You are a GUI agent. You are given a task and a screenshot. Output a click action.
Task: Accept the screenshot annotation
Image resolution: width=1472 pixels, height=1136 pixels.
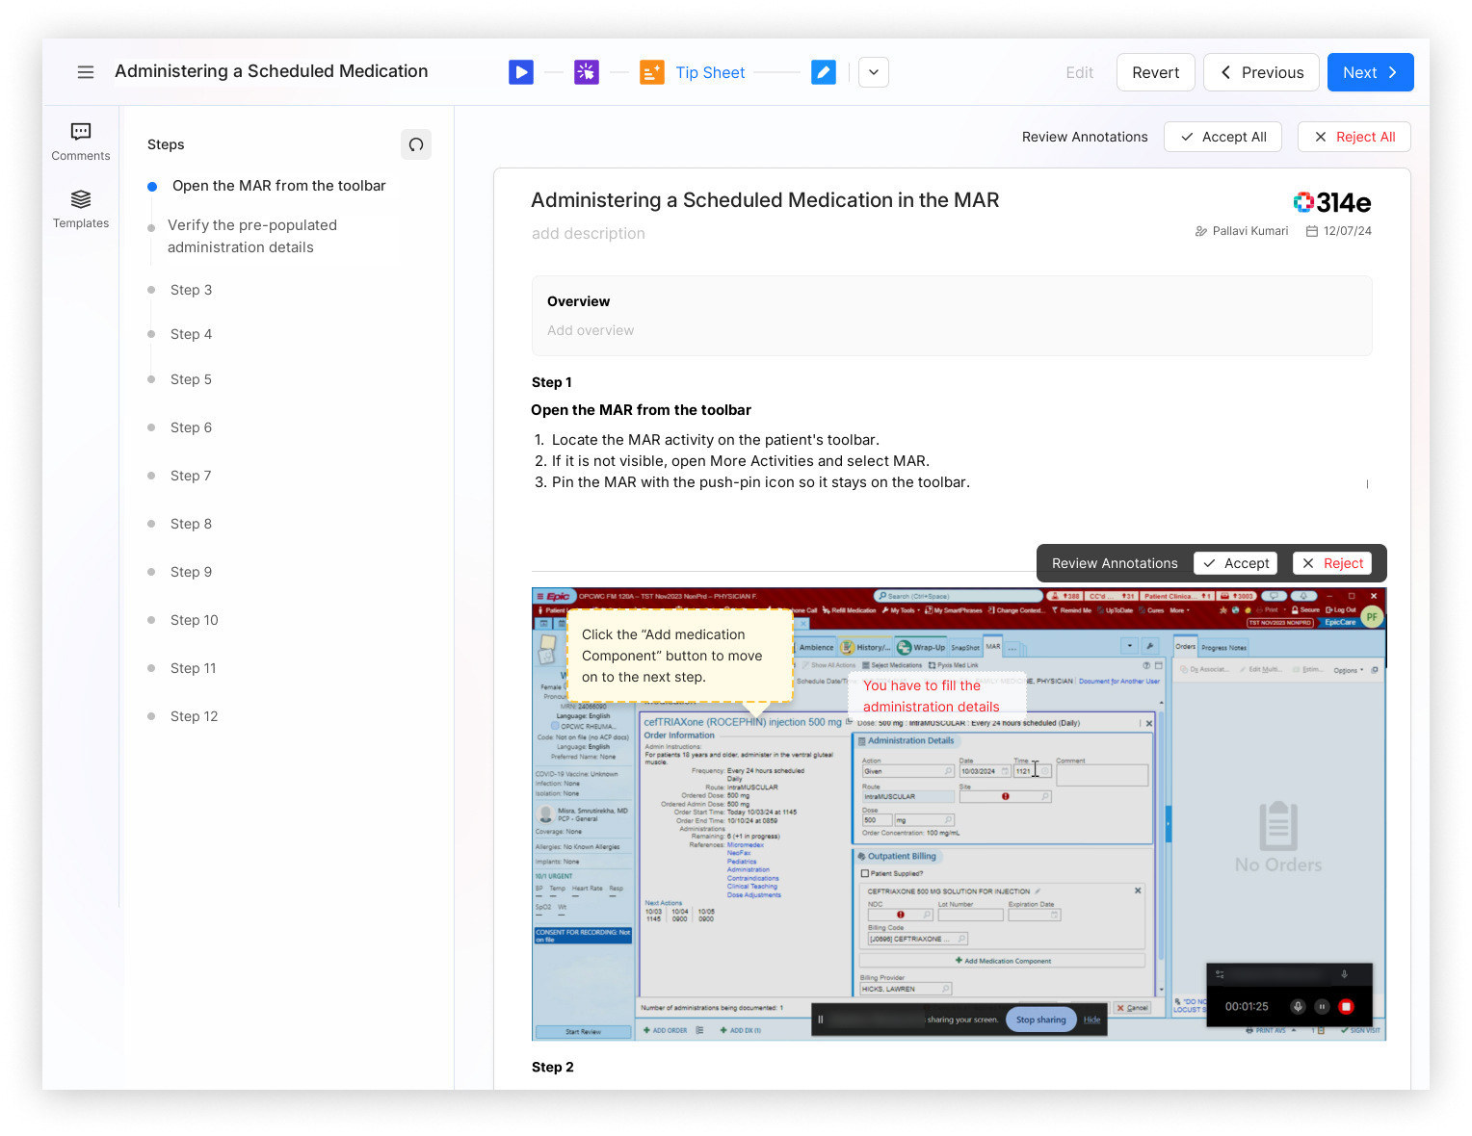[1235, 563]
